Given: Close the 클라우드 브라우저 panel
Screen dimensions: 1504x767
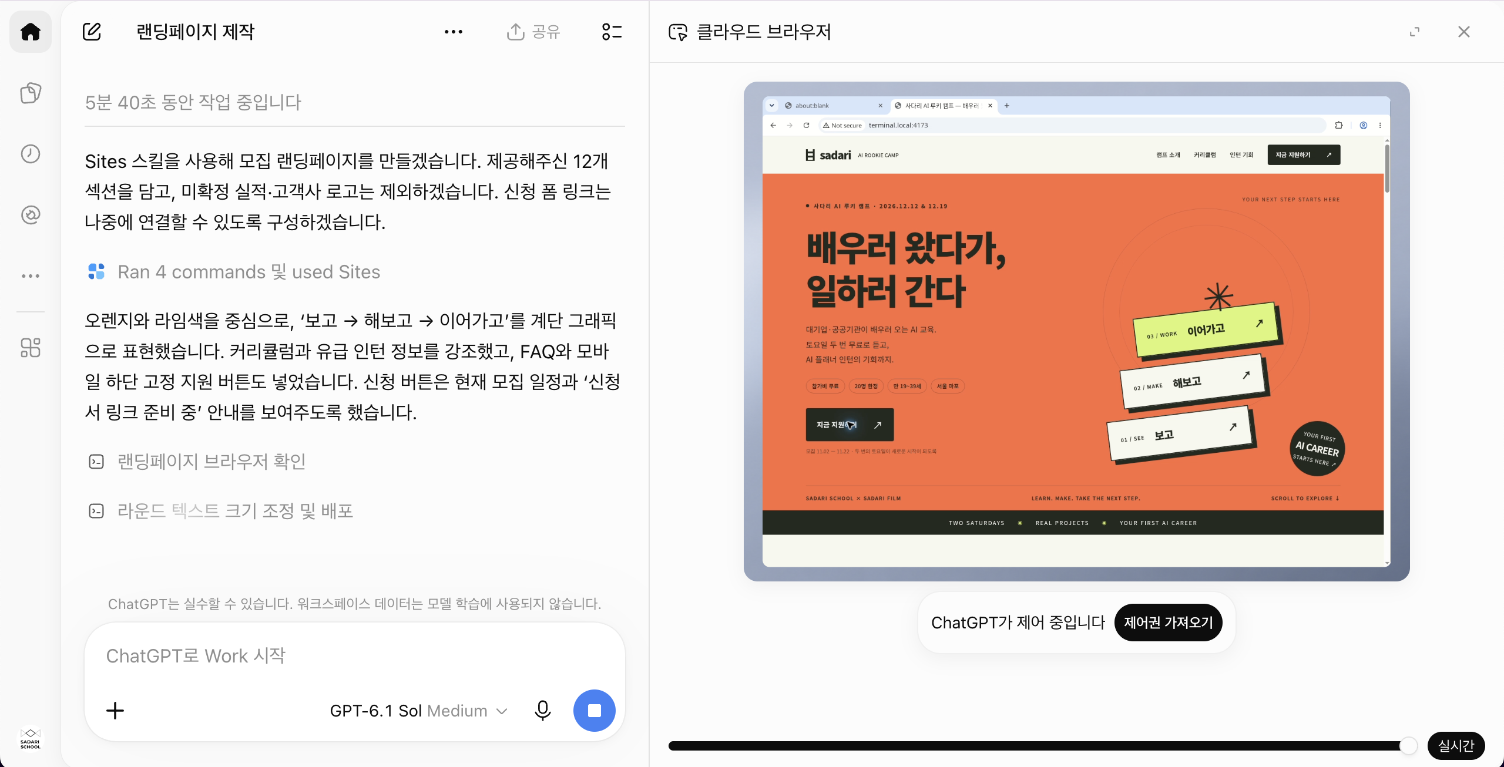Looking at the screenshot, I should [1464, 32].
